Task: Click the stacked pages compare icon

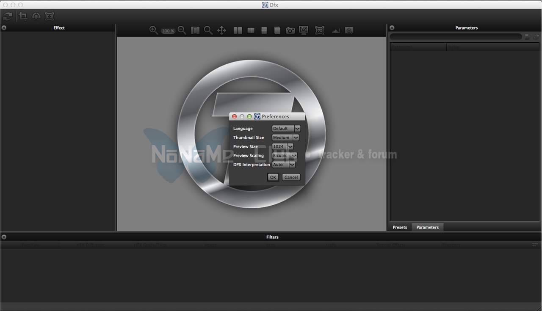Action: (x=277, y=30)
